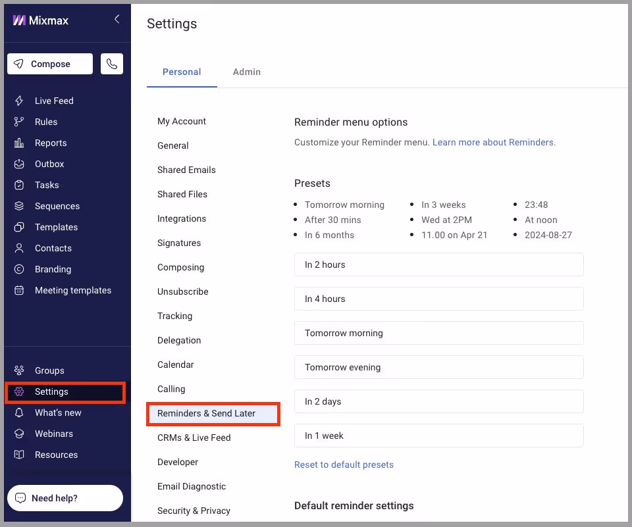Click the "Tomorrow morning" preset field
The image size is (632, 527).
click(x=439, y=333)
